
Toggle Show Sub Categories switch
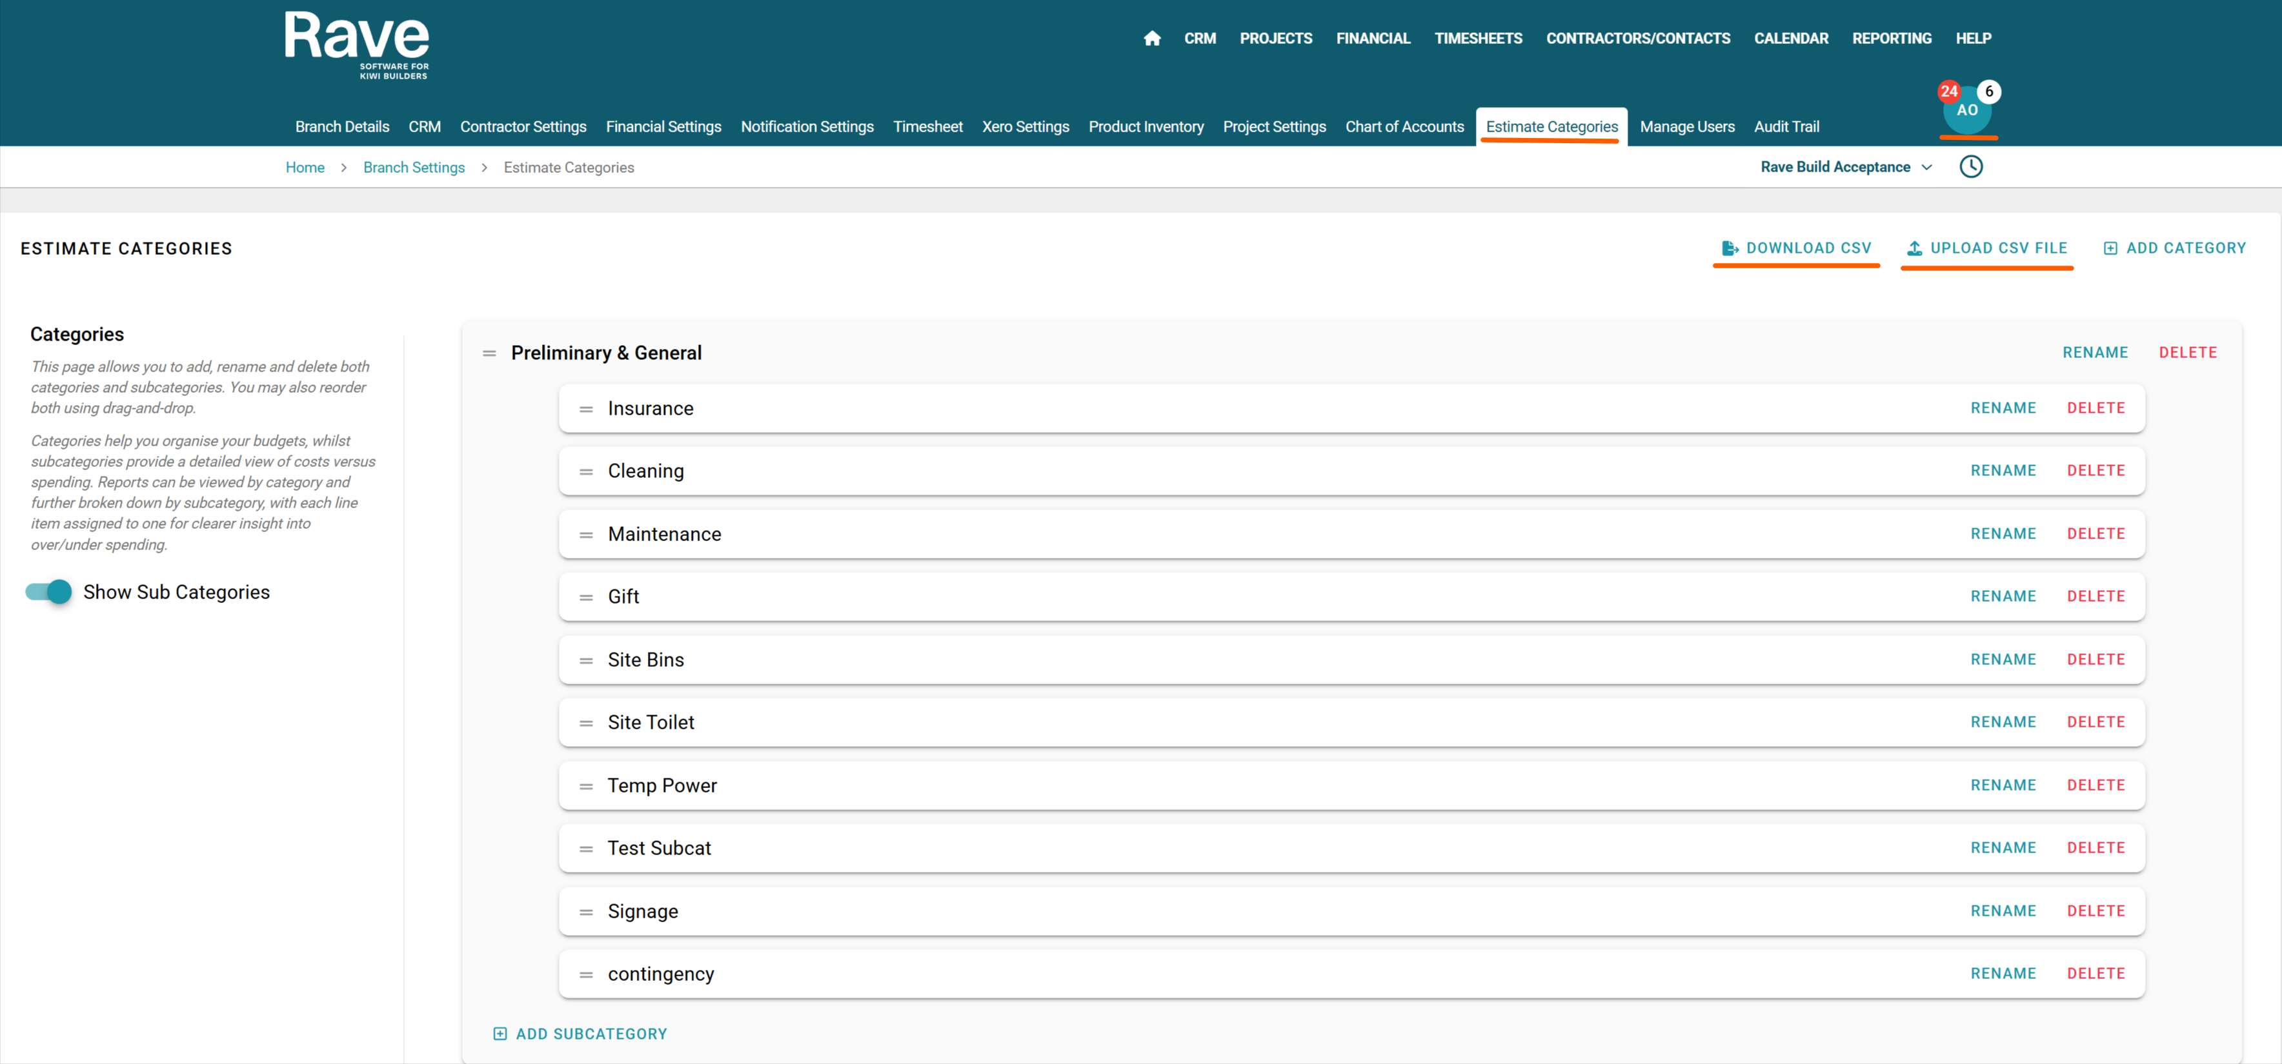[x=50, y=592]
